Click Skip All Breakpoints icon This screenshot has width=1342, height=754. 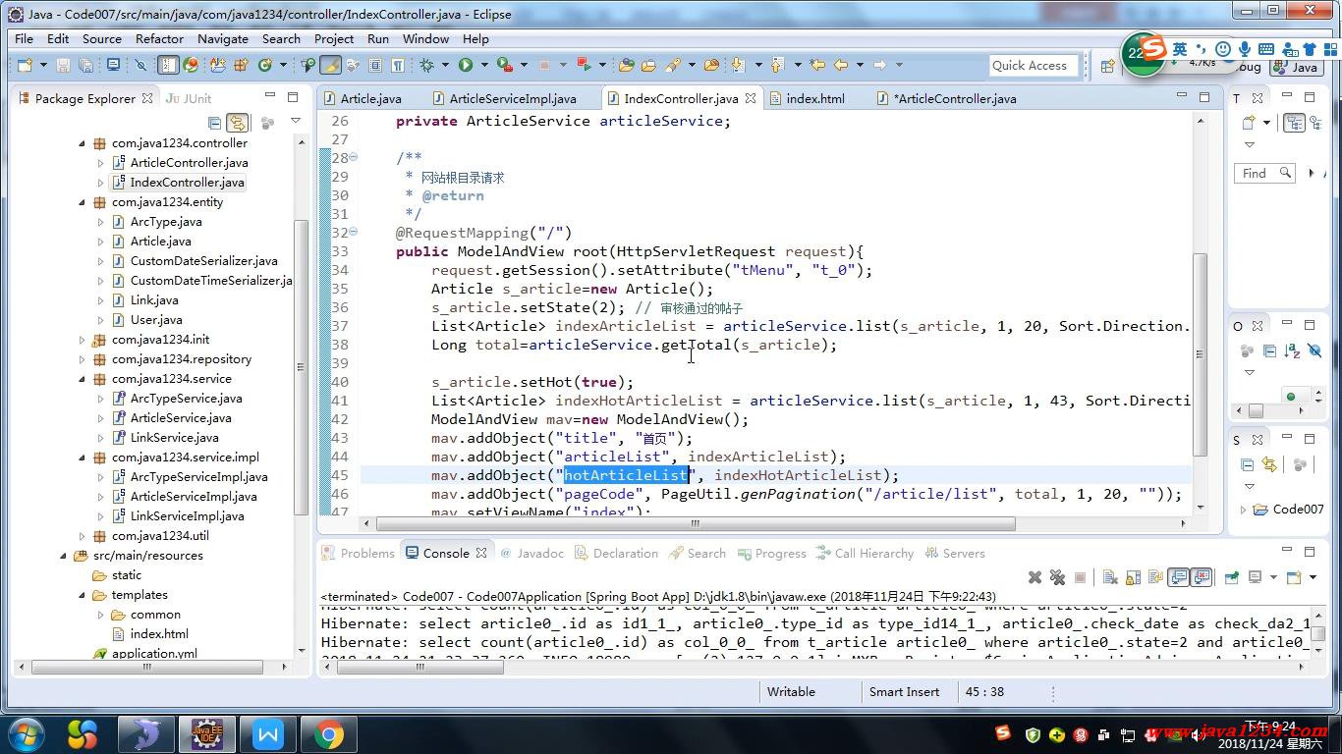[x=140, y=65]
